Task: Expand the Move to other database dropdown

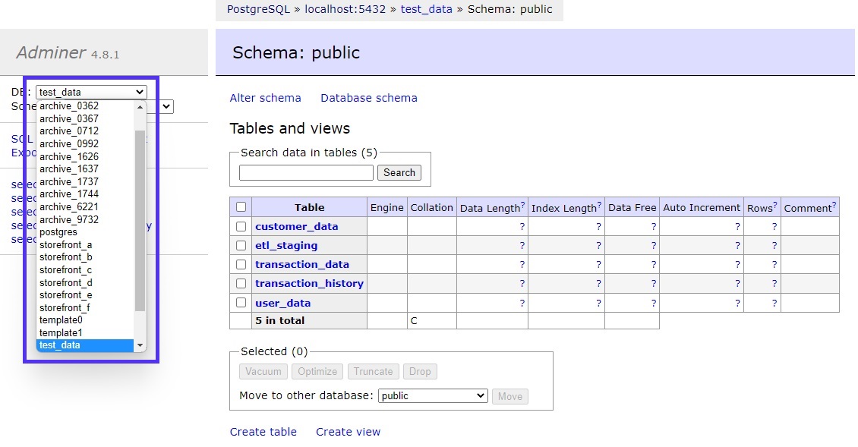Action: click(x=432, y=396)
